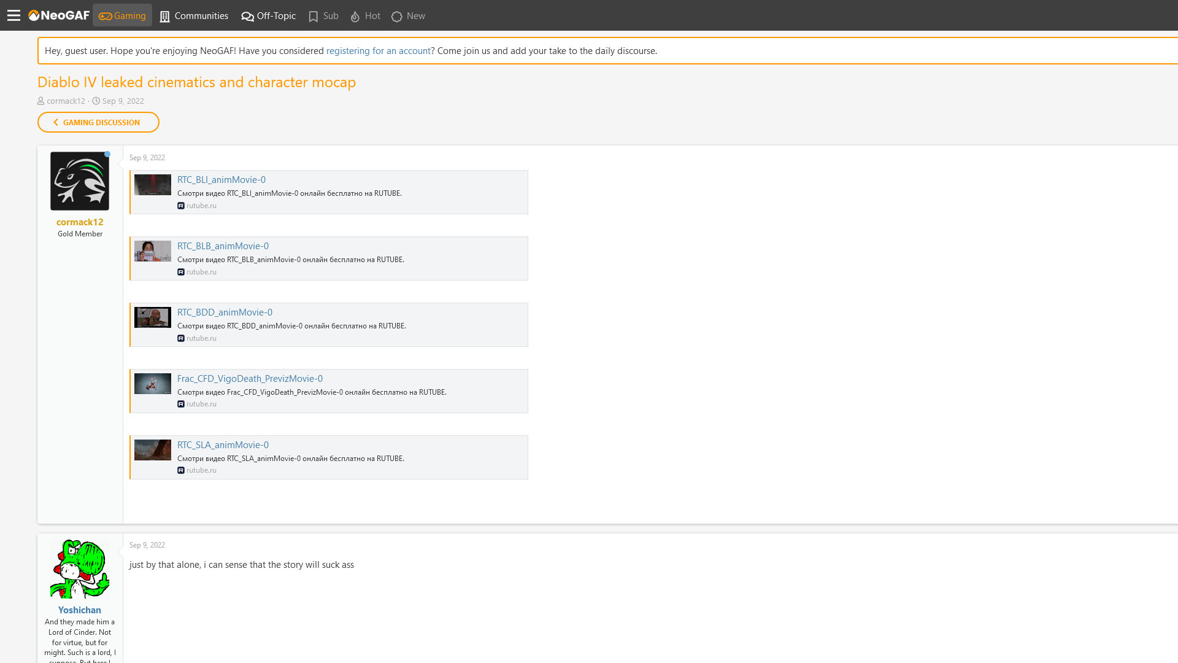Open RTC_BLB_animMovie-0 link
Image resolution: width=1178 pixels, height=663 pixels.
(x=223, y=246)
